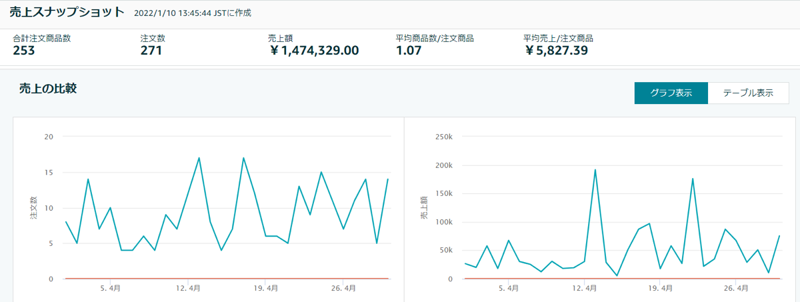
Task: Click the vertical 注文数 axis title
Action: 34,208
